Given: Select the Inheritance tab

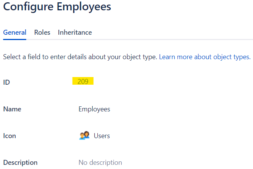Looking at the screenshot, I should click(75, 32).
